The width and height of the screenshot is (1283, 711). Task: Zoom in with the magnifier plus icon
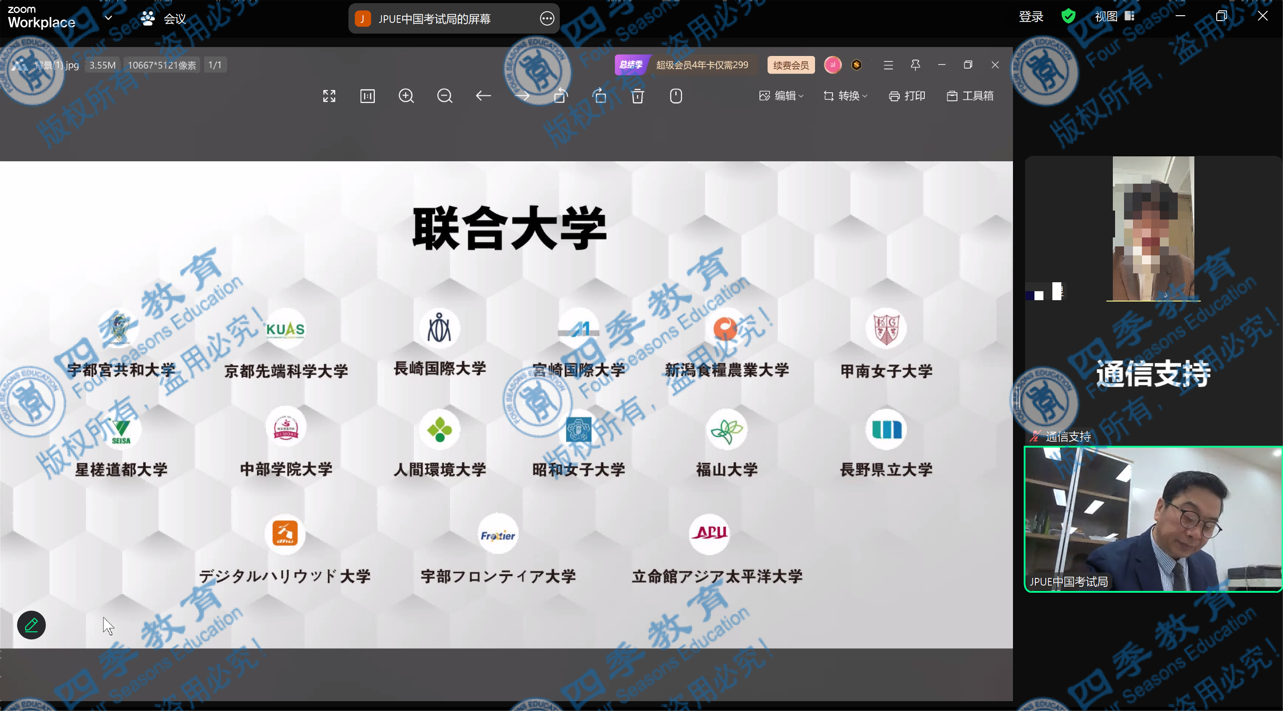click(407, 96)
